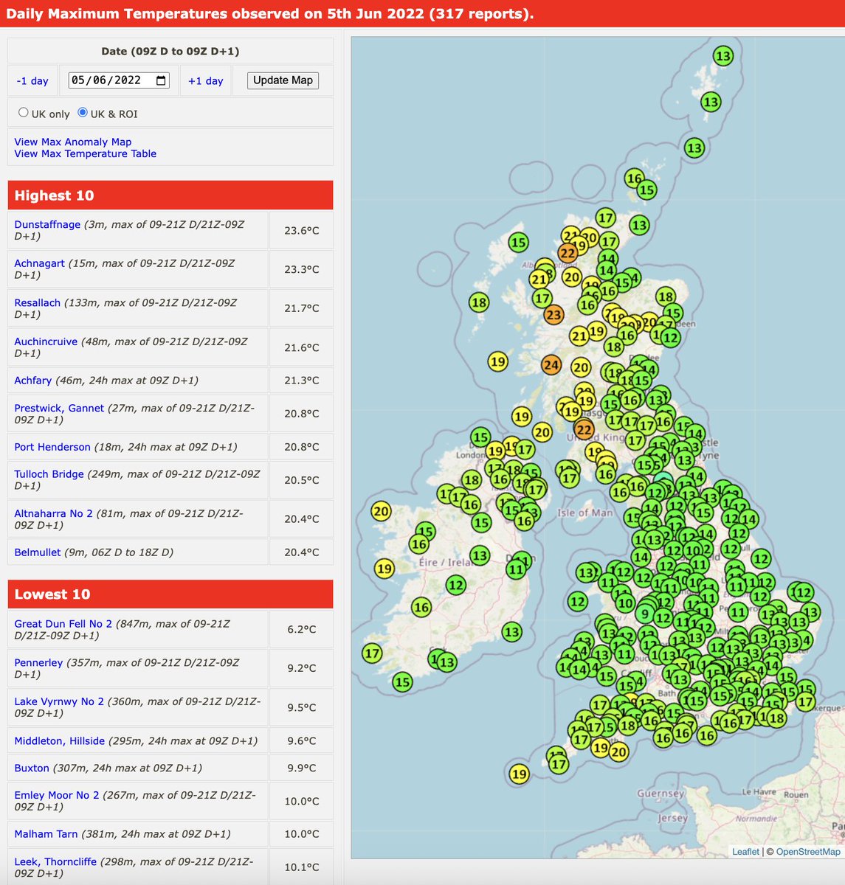Click the 15 marker north of the Hebrides
The height and width of the screenshot is (885, 845).
point(519,242)
